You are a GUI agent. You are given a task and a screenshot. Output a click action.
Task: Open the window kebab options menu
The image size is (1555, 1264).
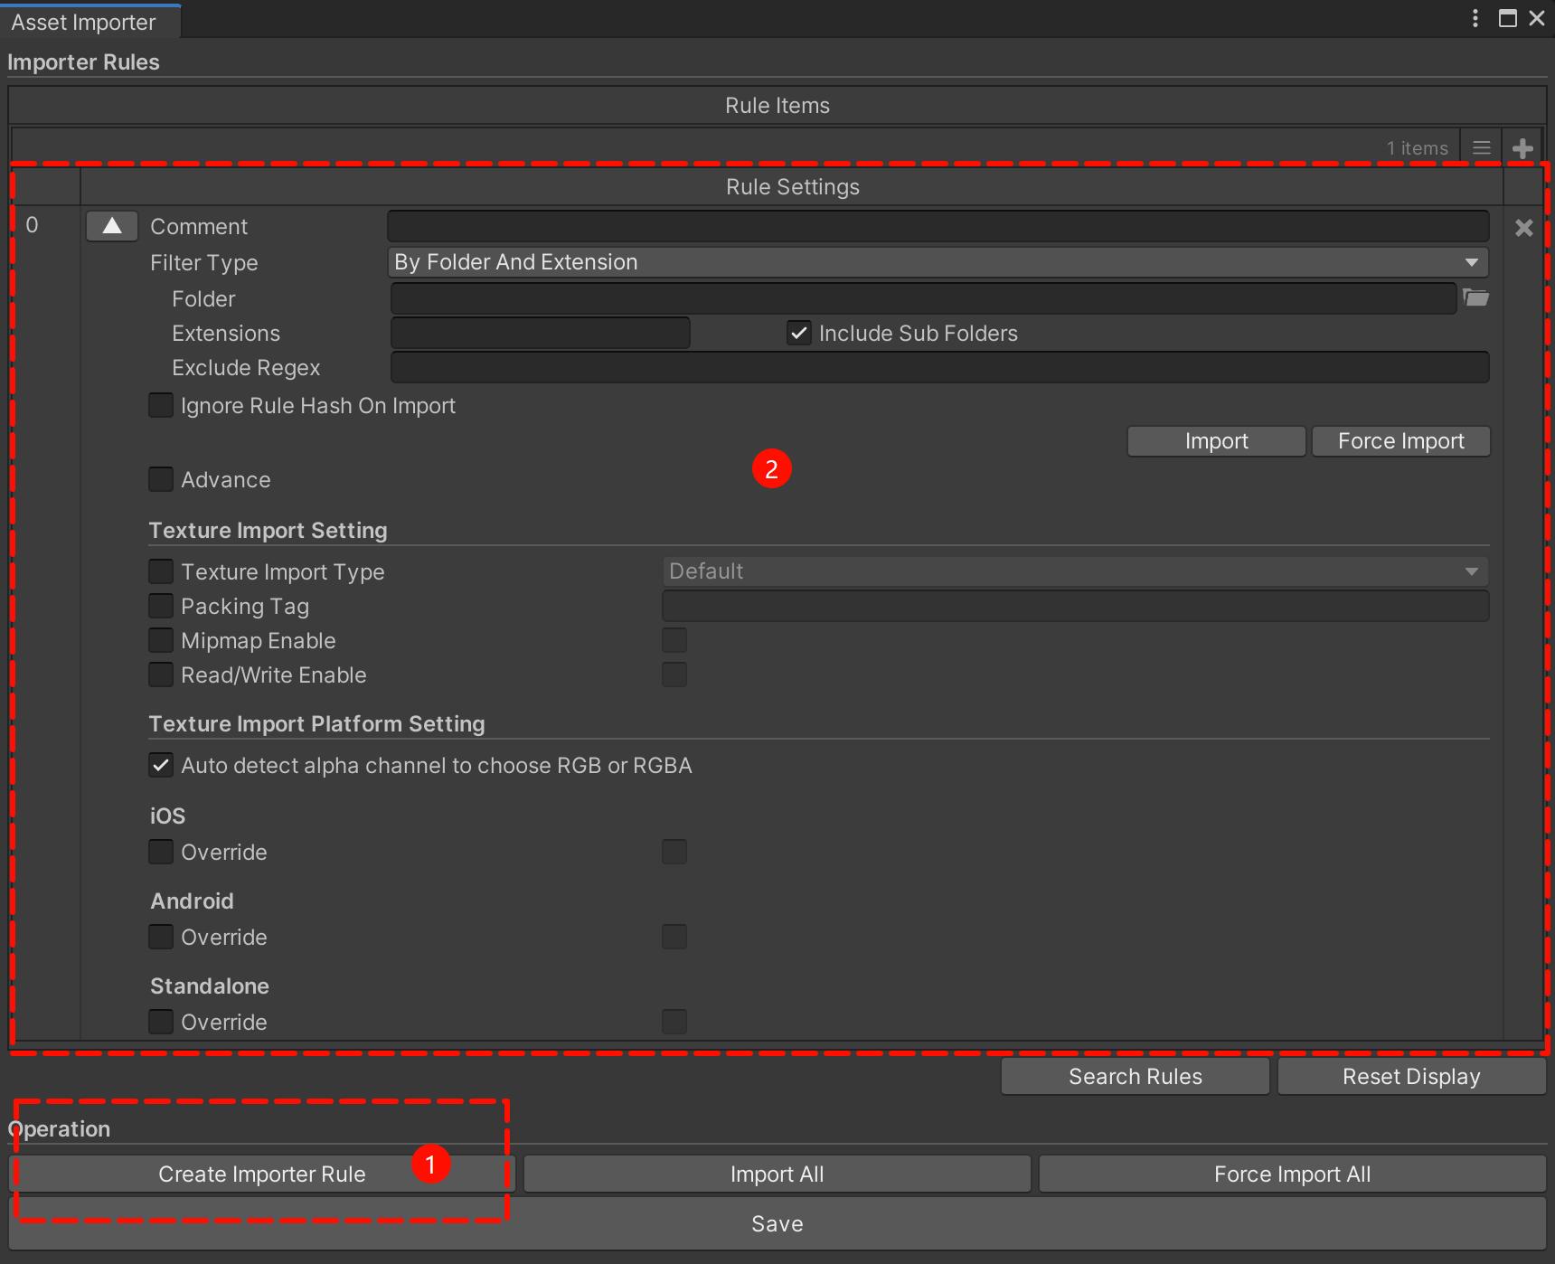(1475, 18)
